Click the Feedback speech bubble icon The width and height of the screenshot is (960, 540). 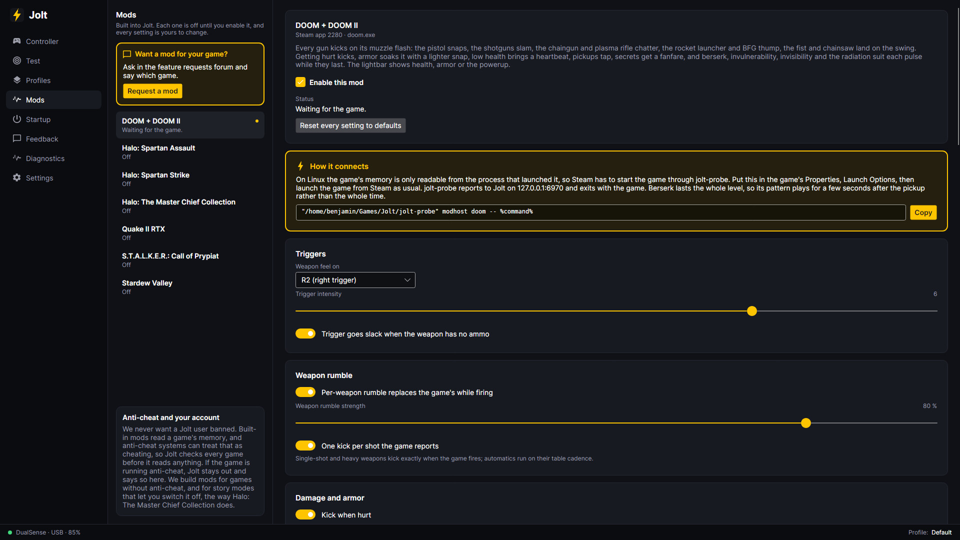click(x=17, y=138)
